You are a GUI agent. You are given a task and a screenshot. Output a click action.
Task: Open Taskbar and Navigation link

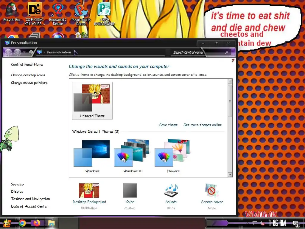coord(31,199)
